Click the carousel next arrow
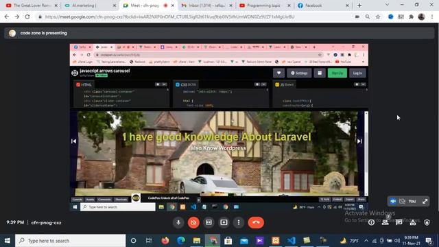439x247 pixels. coord(359,141)
